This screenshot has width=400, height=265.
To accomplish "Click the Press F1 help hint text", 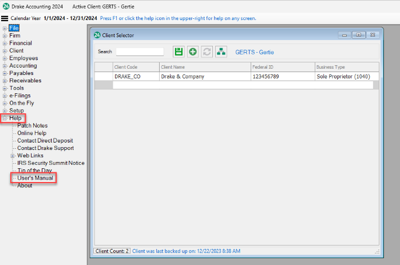I will pyautogui.click(x=178, y=18).
